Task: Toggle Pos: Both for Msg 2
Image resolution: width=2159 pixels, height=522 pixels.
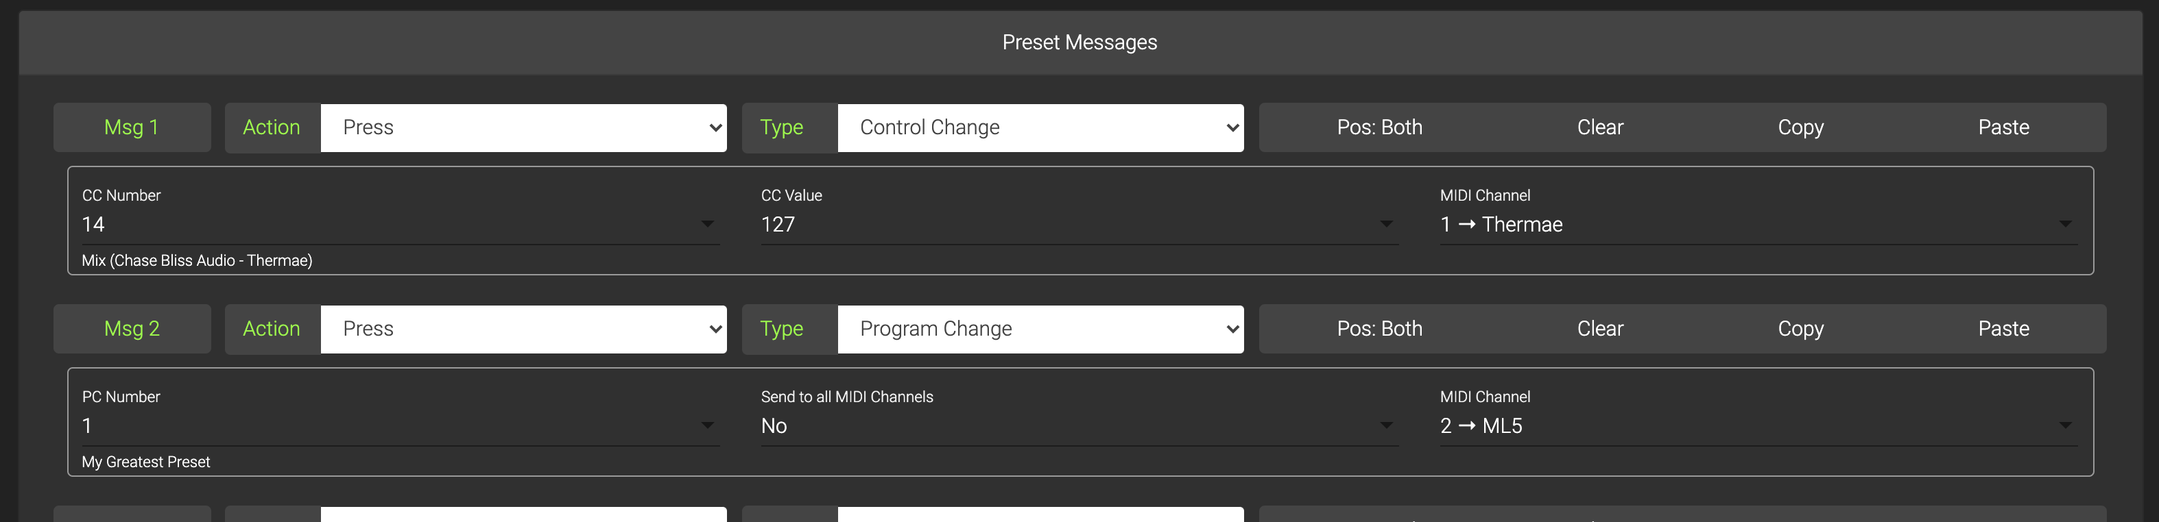Action: [x=1379, y=329]
